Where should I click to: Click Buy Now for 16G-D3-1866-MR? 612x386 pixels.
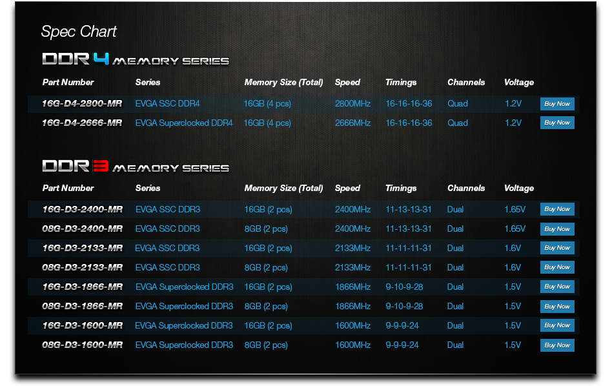[x=557, y=287]
